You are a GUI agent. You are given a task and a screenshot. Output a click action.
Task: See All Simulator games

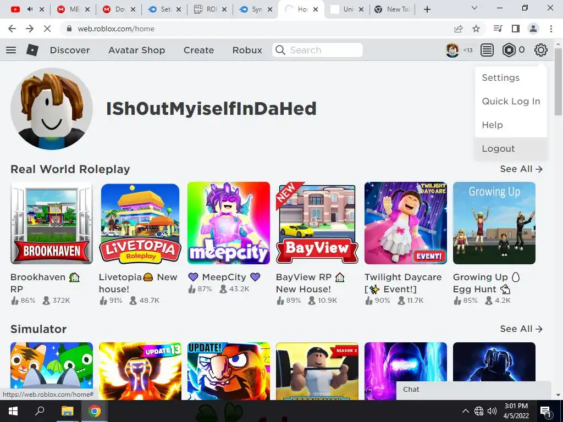click(521, 329)
